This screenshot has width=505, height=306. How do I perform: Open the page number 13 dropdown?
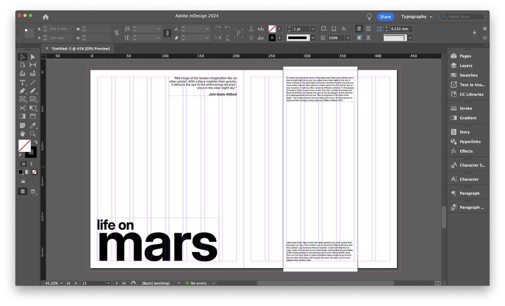[x=108, y=283]
